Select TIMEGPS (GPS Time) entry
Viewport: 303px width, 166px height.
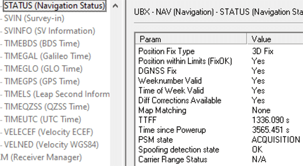[x=42, y=81]
